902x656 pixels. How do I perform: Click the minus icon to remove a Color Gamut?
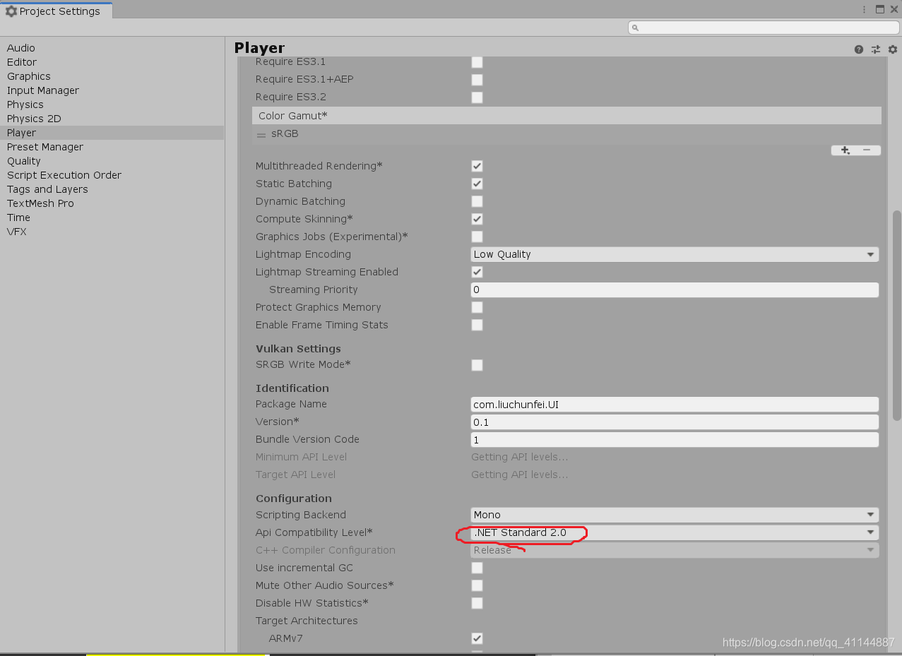click(x=867, y=150)
